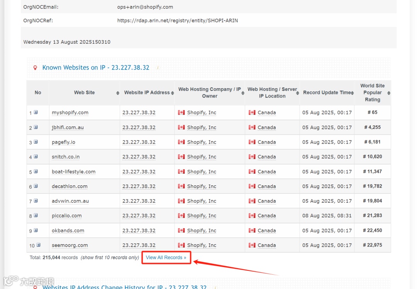Click the No column header
This screenshot has height=289, width=417.
click(x=38, y=92)
